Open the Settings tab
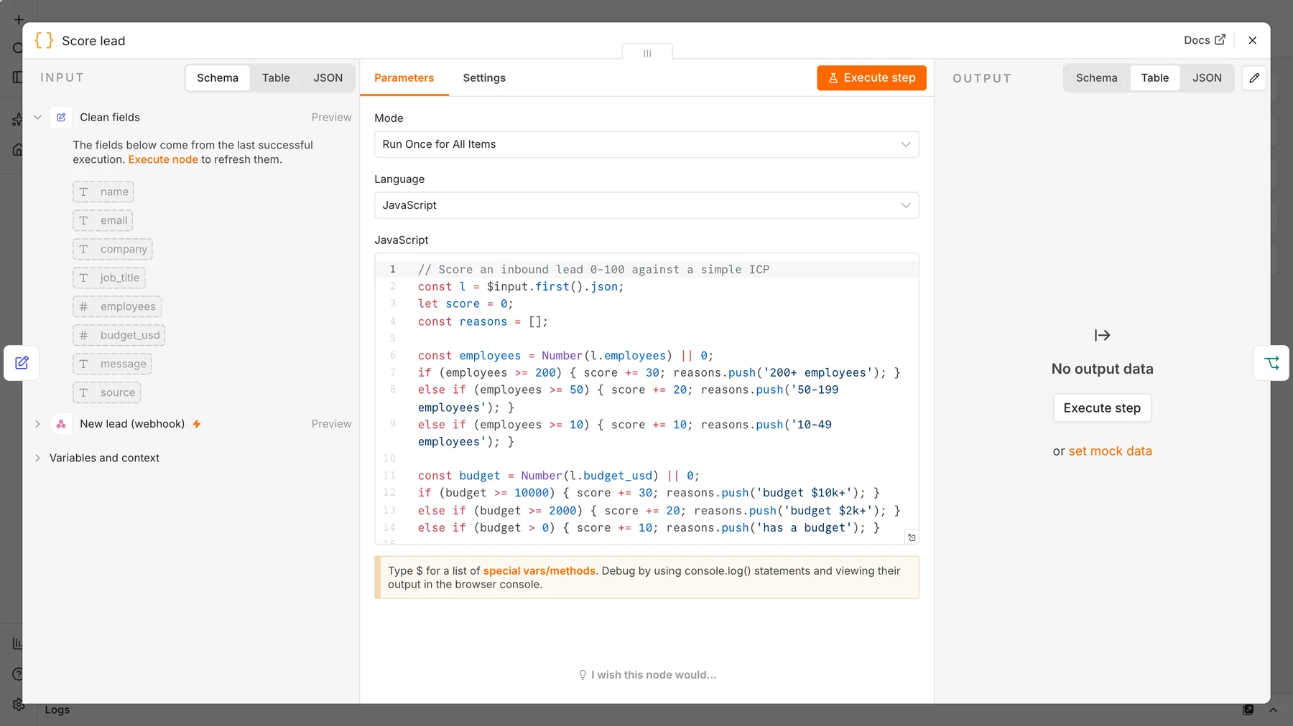Image resolution: width=1293 pixels, height=726 pixels. click(x=484, y=77)
